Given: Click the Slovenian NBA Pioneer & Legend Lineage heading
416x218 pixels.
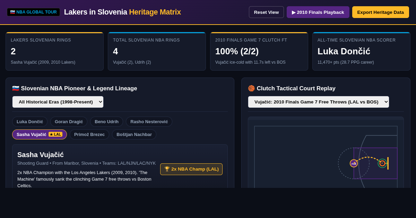Looking at the screenshot, I should pos(75,88).
